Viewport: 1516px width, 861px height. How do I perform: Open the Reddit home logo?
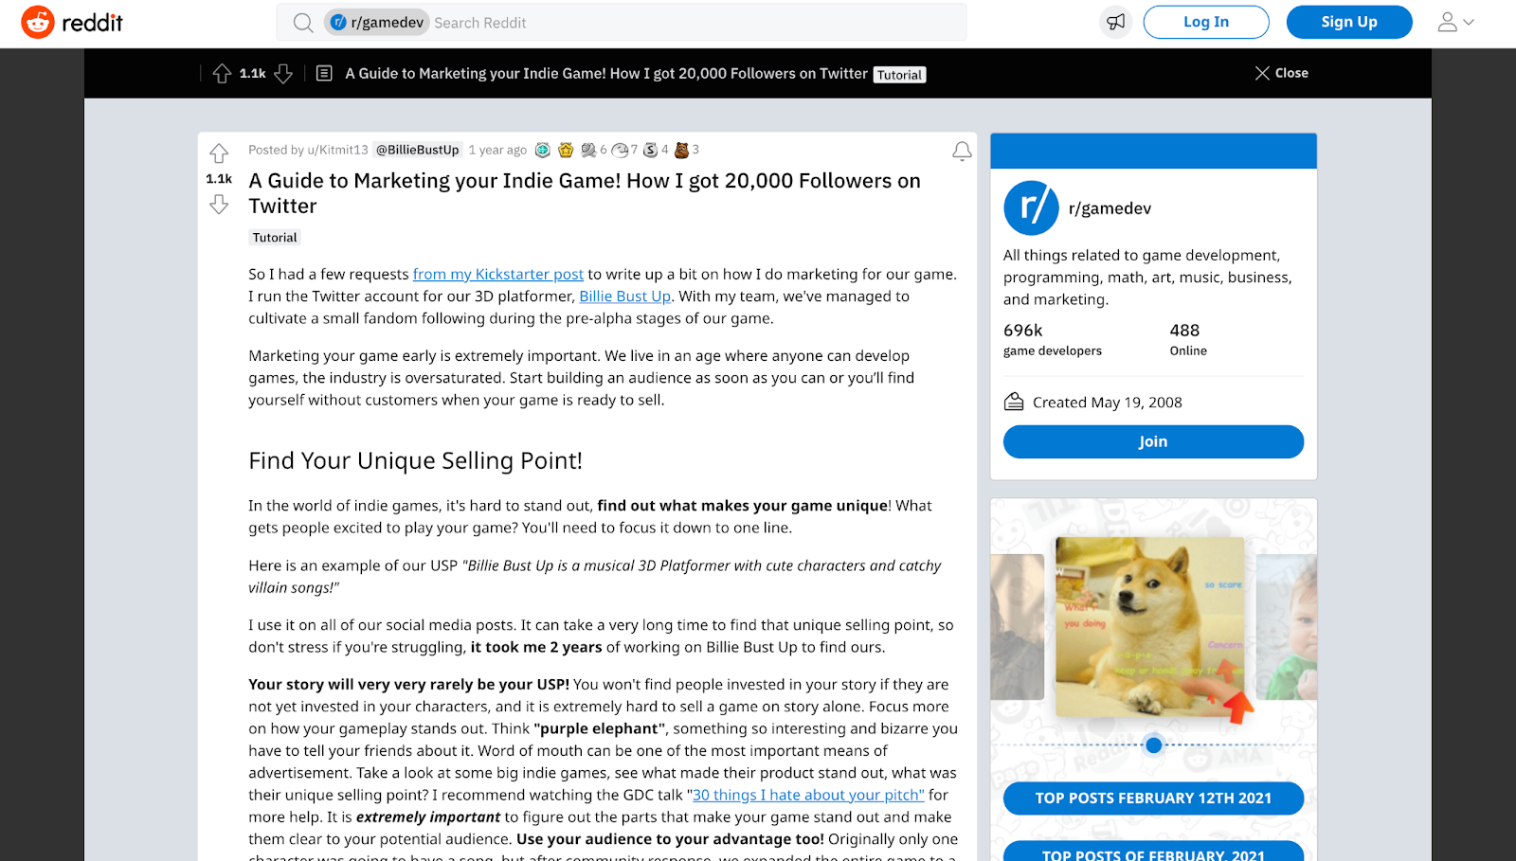point(72,22)
